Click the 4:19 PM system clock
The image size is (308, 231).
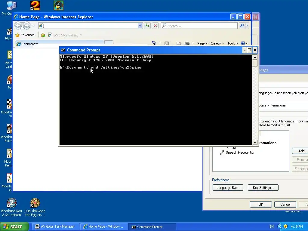[297, 227]
